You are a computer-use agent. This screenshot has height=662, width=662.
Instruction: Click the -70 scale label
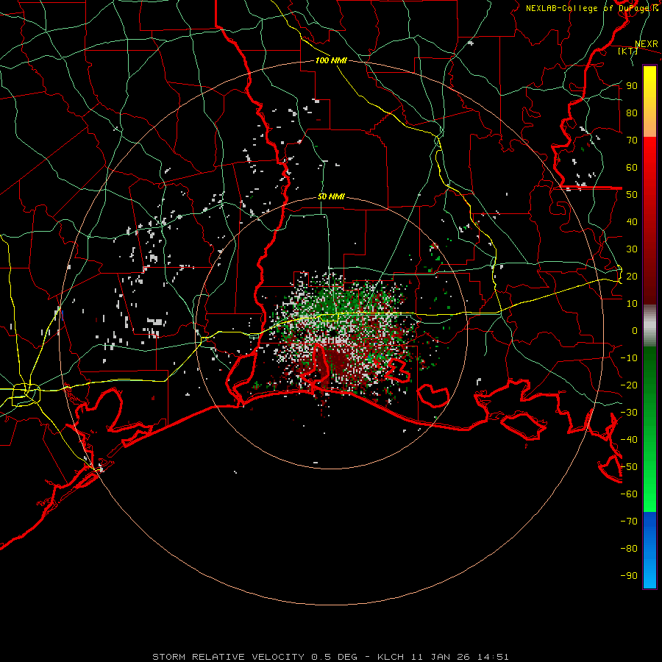tap(629, 522)
